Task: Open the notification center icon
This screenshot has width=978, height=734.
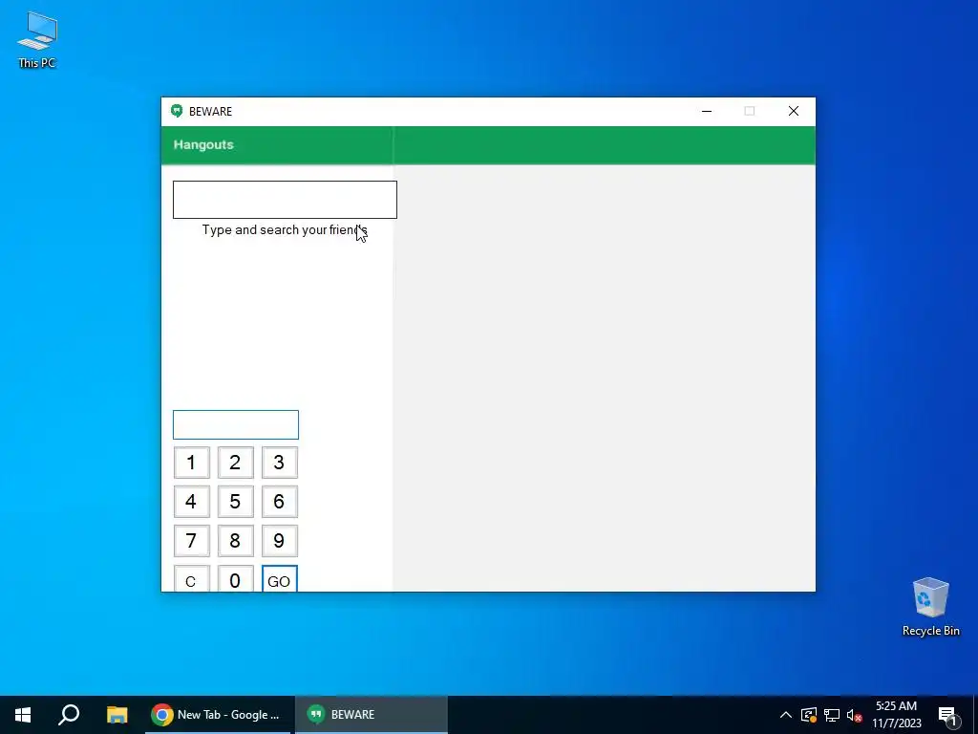Action: 948,716
